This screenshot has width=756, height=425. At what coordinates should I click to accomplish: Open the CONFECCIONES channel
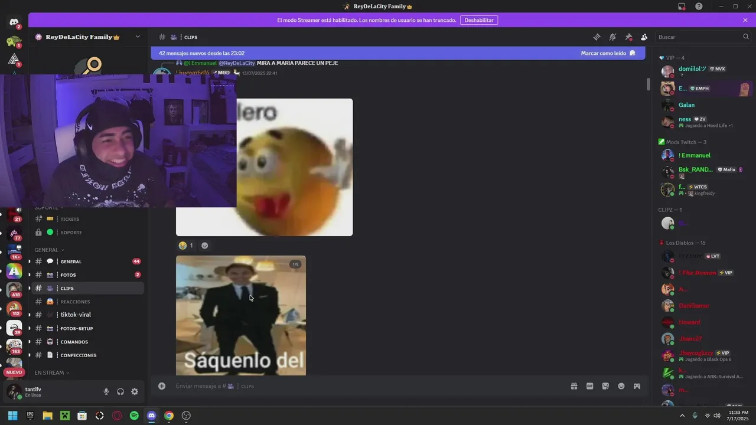pyautogui.click(x=87, y=355)
